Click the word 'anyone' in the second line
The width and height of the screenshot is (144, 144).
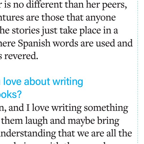[x=101, y=18]
